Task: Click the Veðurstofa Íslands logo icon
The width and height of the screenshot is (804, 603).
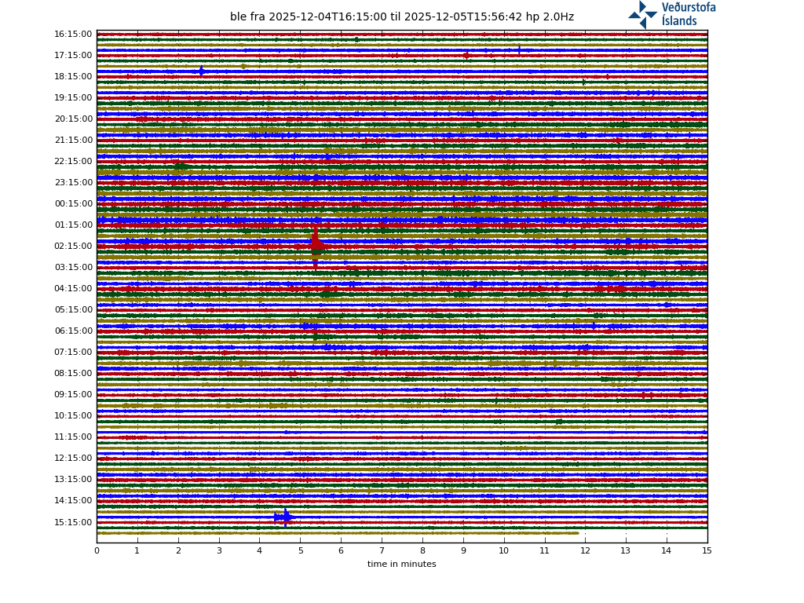Action: click(x=642, y=14)
